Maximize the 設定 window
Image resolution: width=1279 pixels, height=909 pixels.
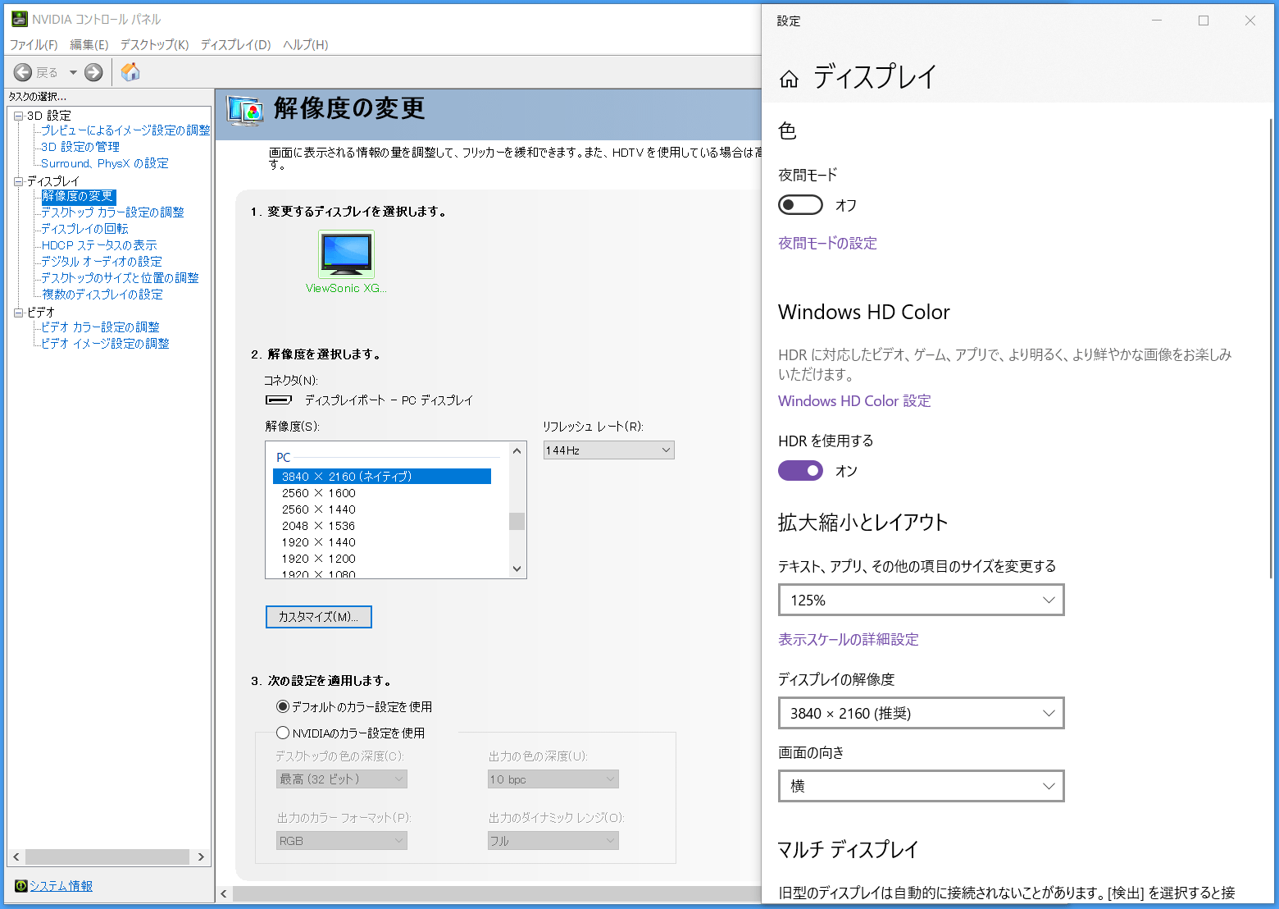1204,21
